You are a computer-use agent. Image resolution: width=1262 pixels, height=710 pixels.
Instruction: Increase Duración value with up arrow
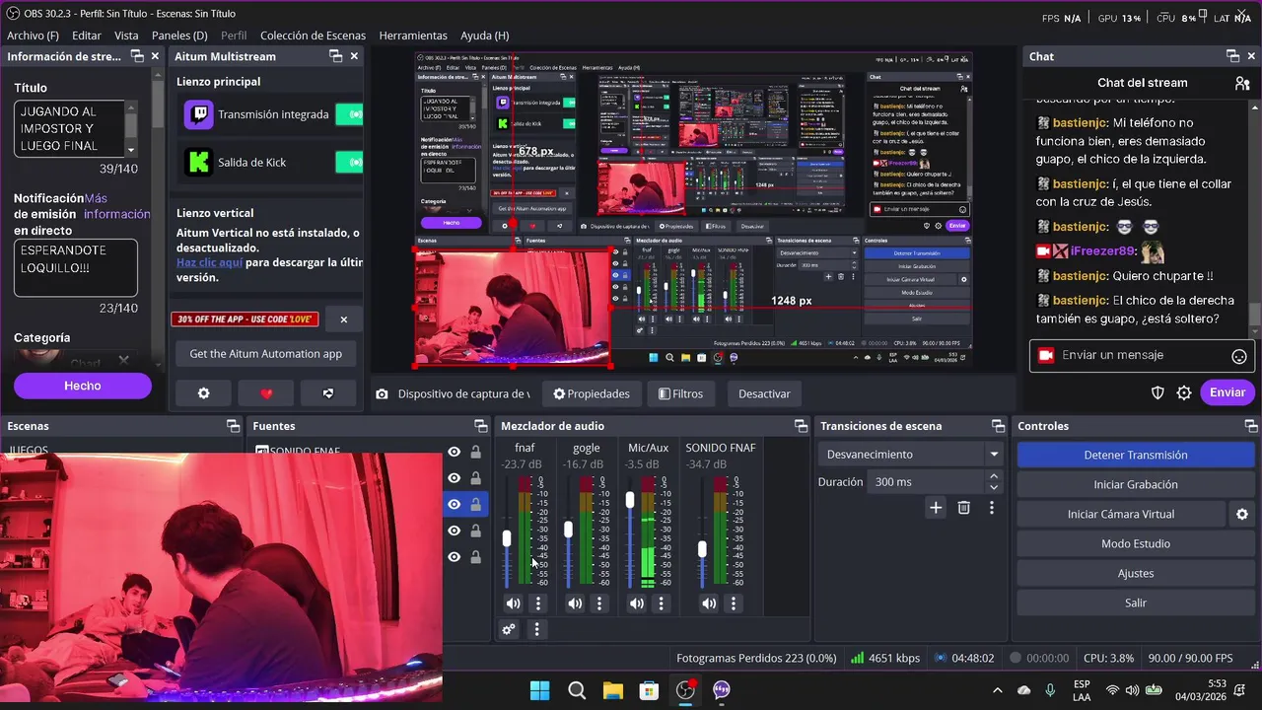tap(994, 476)
